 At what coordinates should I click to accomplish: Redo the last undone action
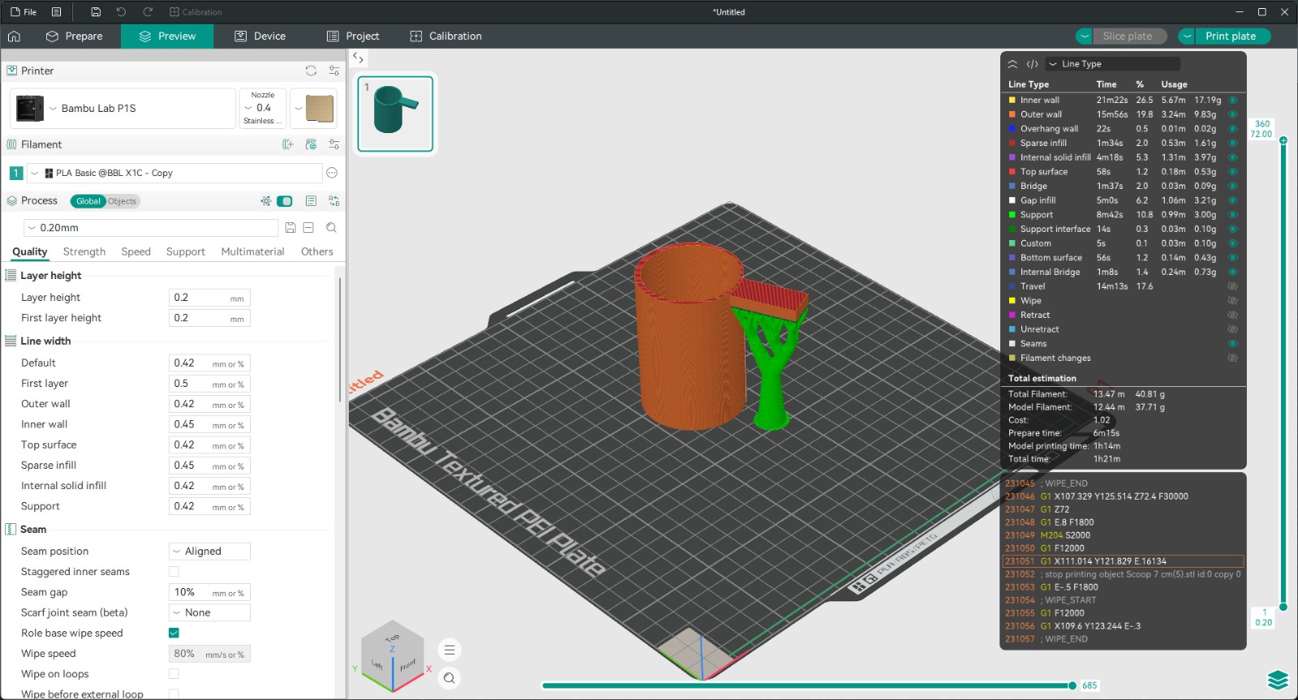(x=148, y=12)
